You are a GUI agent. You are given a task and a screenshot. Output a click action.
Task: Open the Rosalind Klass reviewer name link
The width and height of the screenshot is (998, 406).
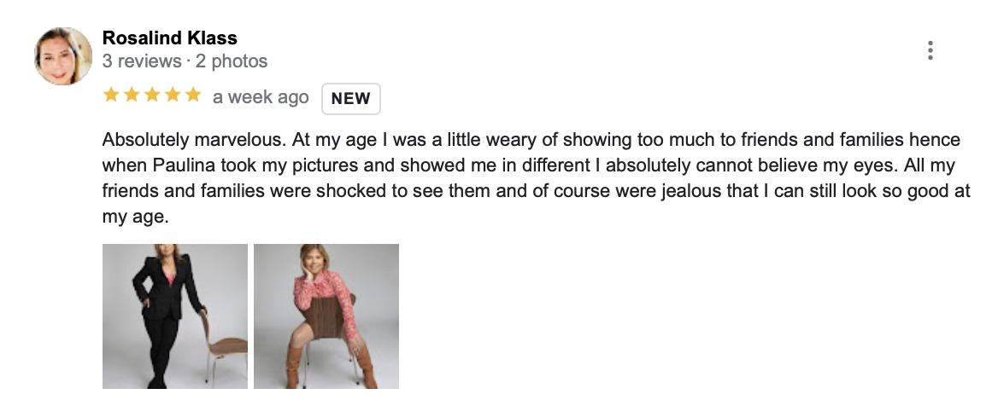click(169, 38)
